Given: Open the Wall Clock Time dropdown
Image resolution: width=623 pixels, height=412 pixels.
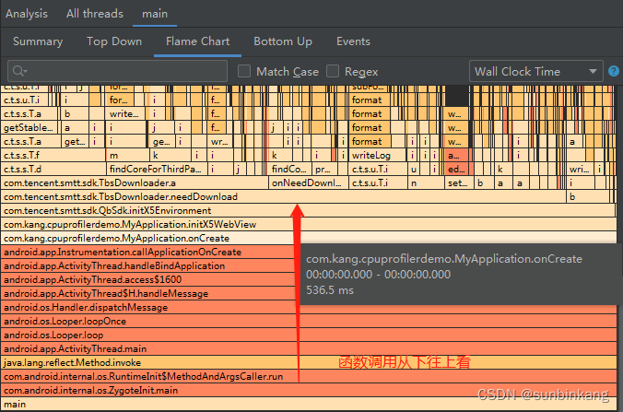Looking at the screenshot, I should pos(536,71).
